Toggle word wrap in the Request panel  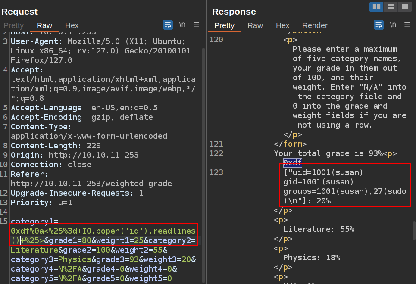[x=168, y=25]
